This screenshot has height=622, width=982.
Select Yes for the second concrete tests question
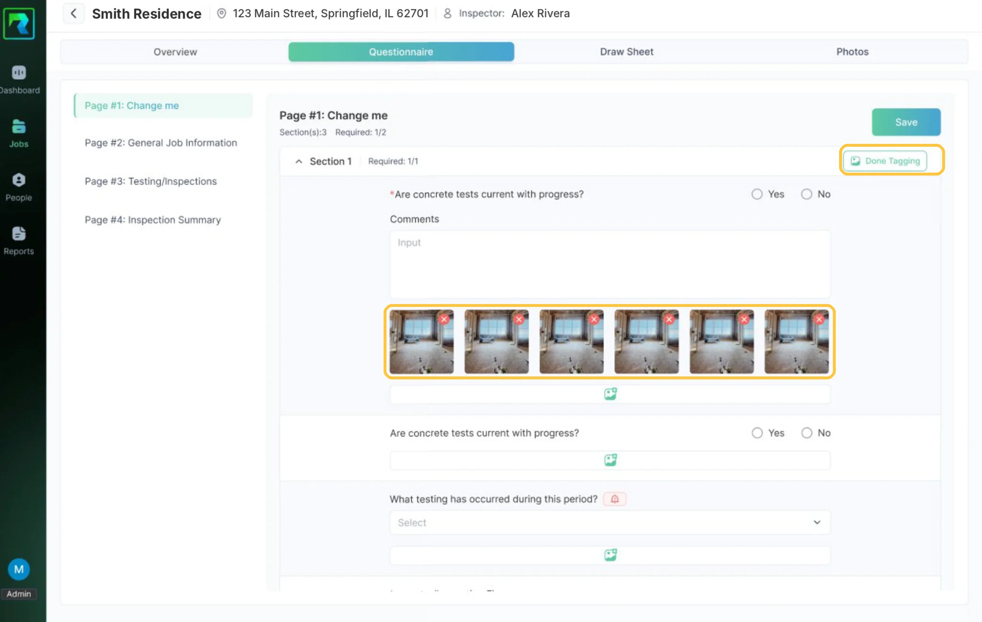(757, 433)
